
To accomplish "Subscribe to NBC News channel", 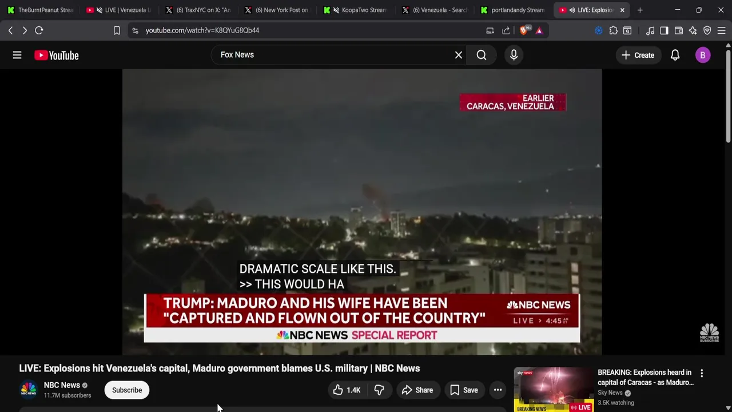I will point(127,390).
